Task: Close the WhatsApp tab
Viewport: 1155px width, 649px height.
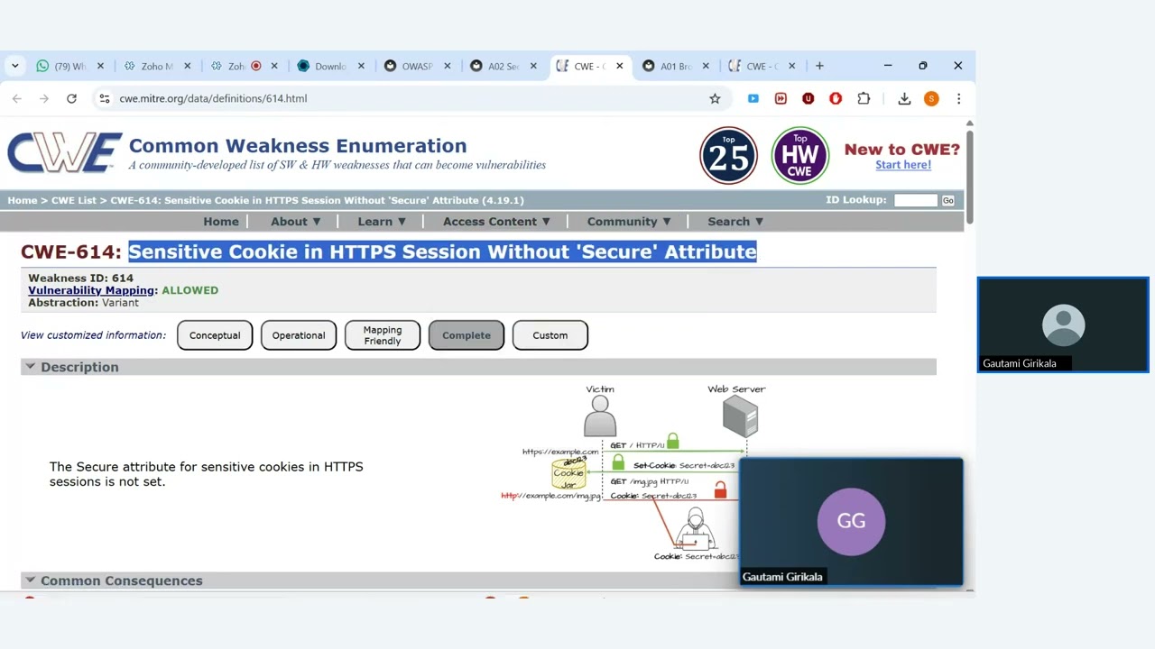Action: (100, 66)
